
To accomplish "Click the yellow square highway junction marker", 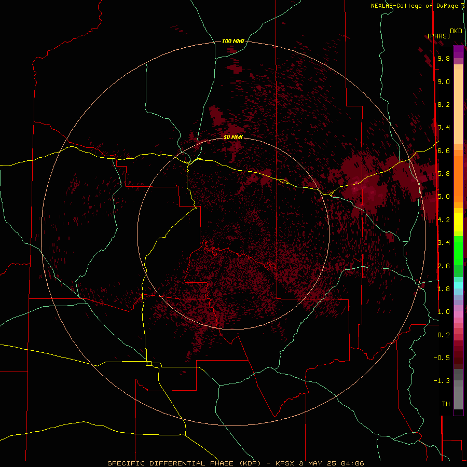I will 148,363.
